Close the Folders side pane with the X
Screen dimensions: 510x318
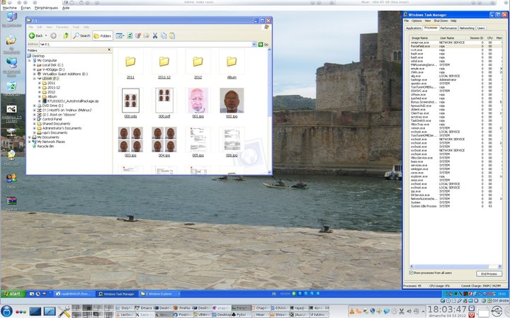[x=109, y=50]
